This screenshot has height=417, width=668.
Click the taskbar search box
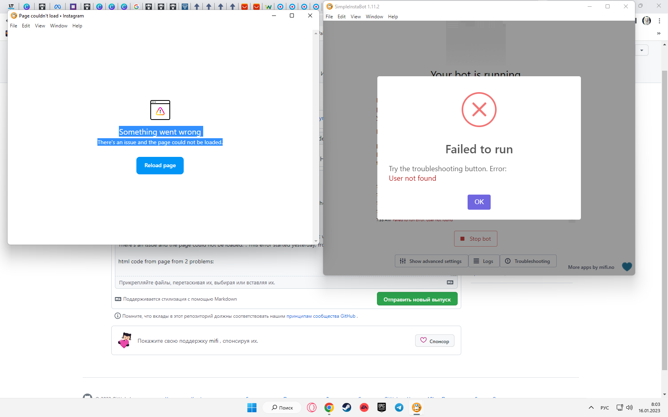click(282, 407)
